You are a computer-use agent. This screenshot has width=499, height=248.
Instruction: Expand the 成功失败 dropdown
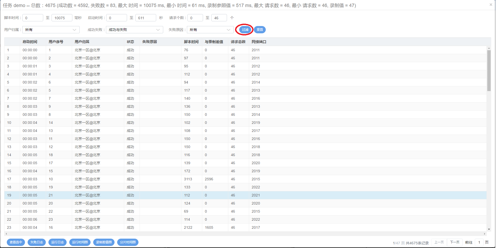click(x=134, y=30)
